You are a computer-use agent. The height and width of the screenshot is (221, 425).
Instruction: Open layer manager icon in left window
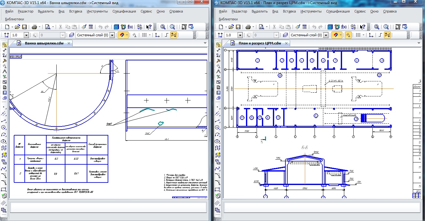click(x=72, y=35)
